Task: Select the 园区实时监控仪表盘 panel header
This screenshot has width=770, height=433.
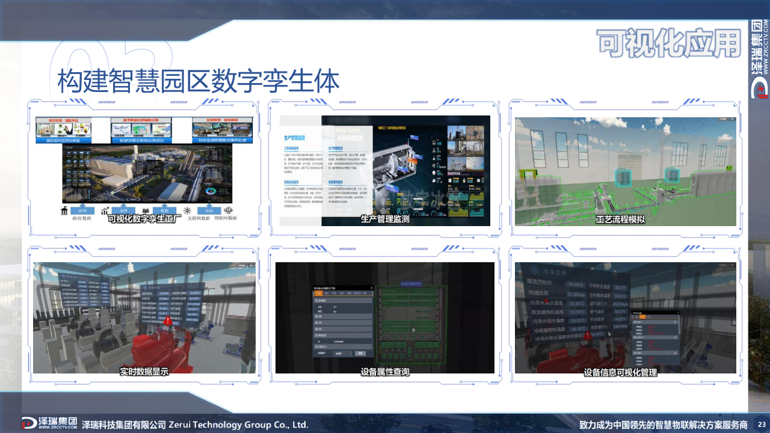Action: (62, 141)
